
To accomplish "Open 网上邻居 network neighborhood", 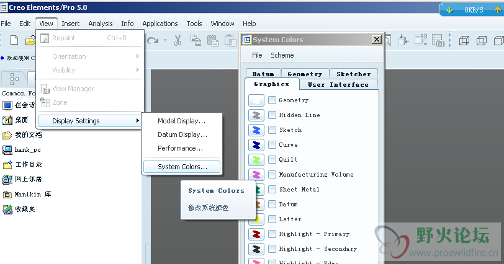I will 22,179.
